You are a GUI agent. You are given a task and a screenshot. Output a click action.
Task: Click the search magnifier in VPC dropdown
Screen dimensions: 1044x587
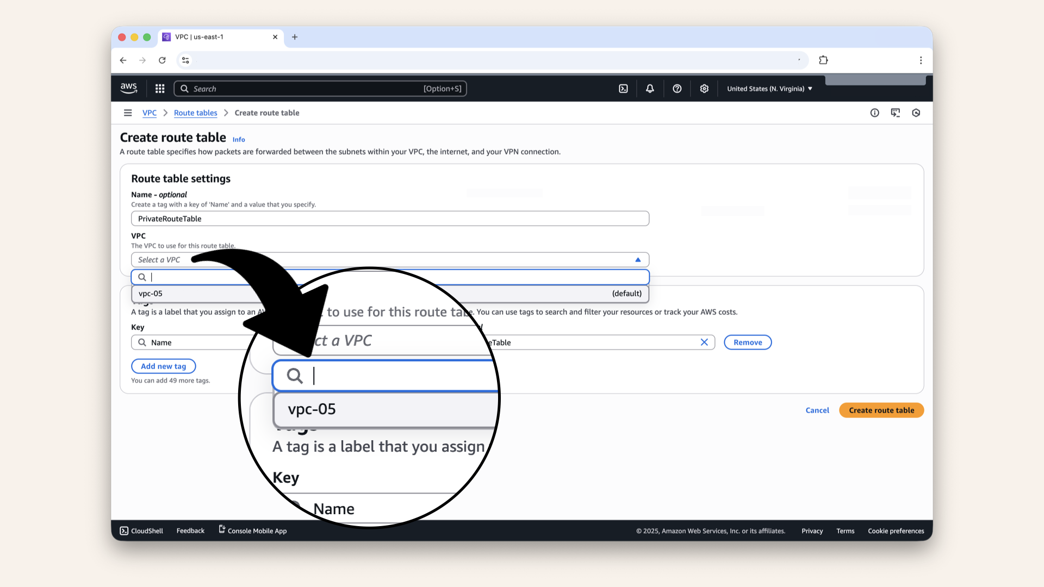pyautogui.click(x=142, y=277)
